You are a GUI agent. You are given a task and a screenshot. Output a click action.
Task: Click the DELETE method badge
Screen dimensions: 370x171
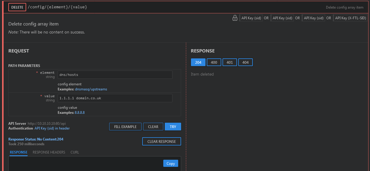pos(17,7)
